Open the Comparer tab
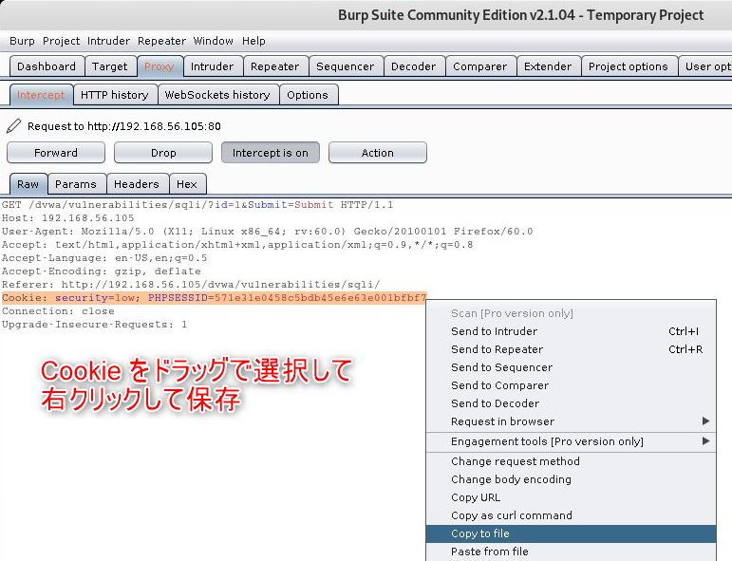This screenshot has width=732, height=561. (x=479, y=66)
